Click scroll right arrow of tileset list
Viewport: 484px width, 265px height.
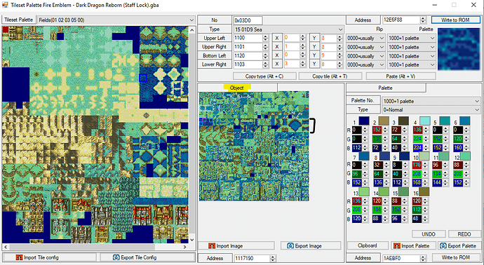point(184,247)
